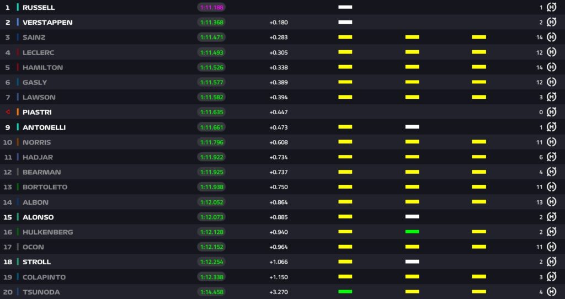Click Tsunoda's hard tyre icon
This screenshot has width=565, height=299.
(x=551, y=292)
